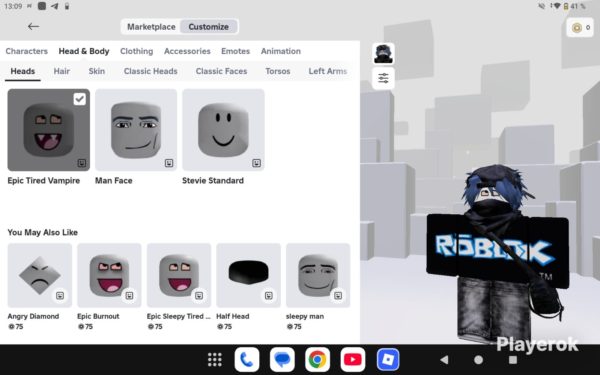Select the Stevie Standard head thumbnail
600x375 pixels.
coord(223,130)
